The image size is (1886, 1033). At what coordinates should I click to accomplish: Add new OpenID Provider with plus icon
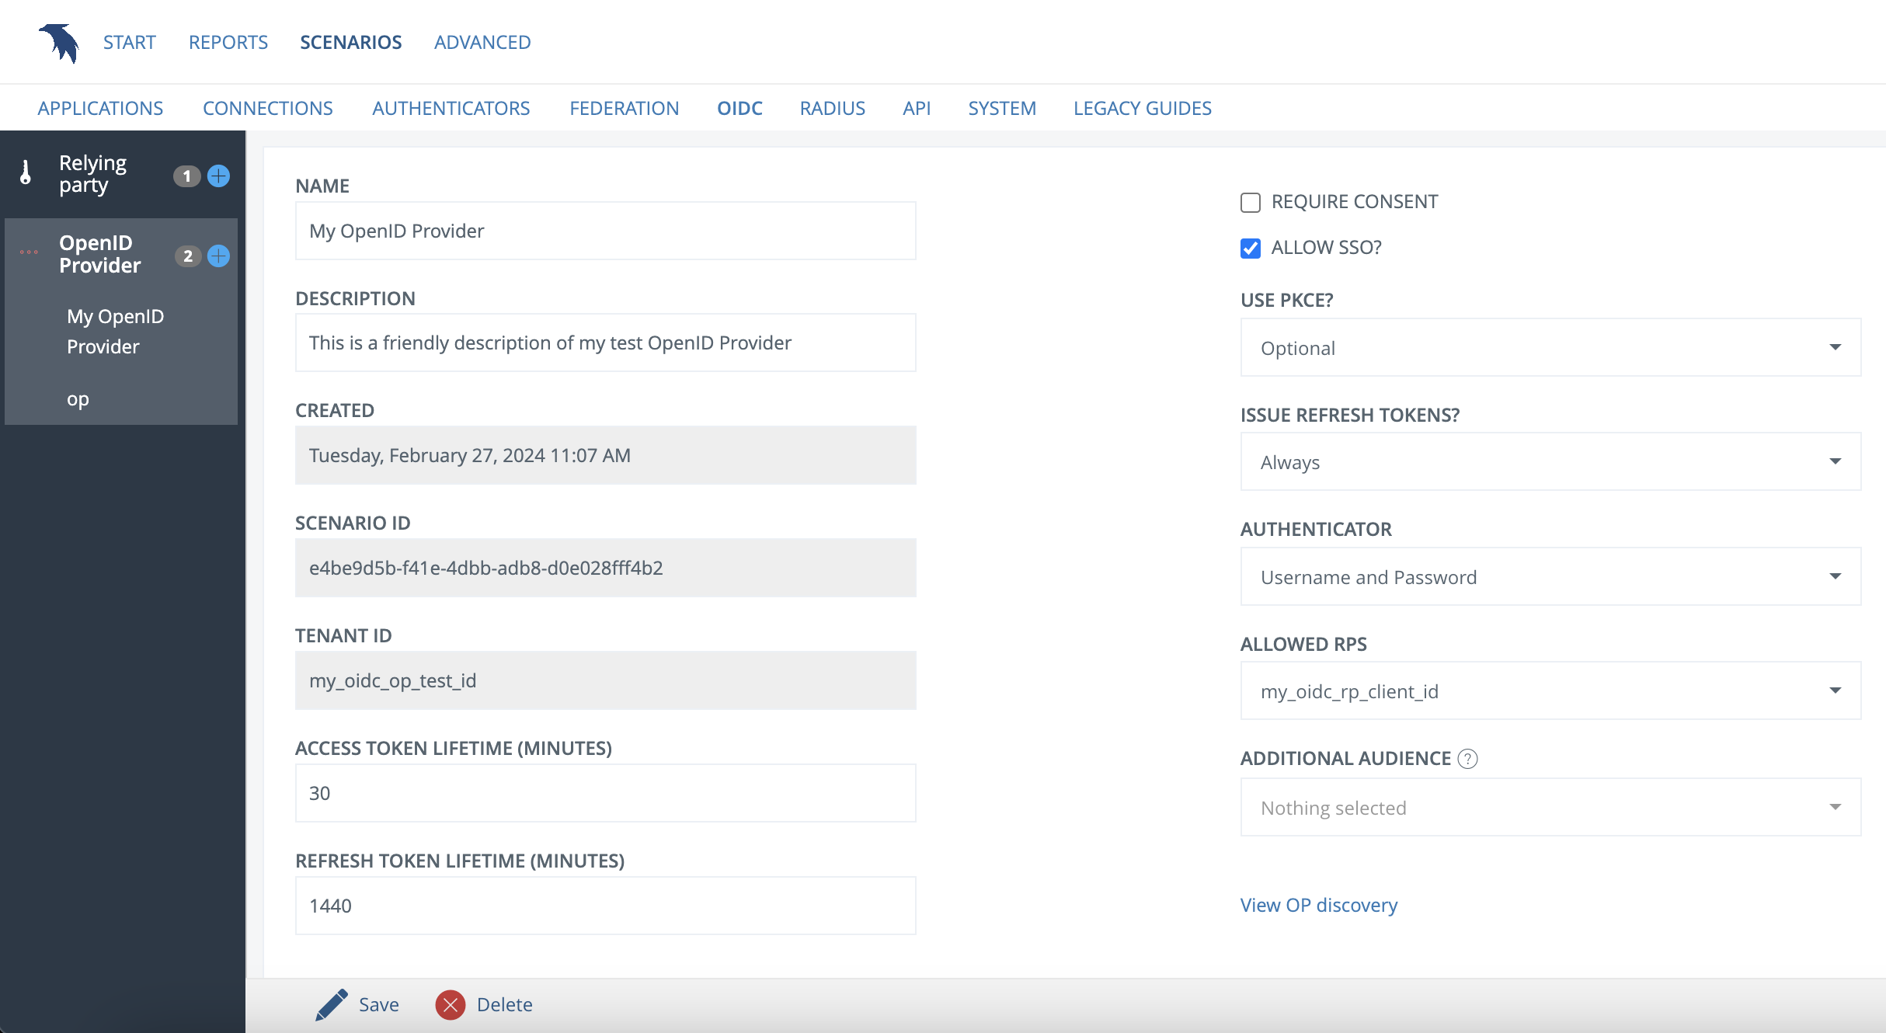click(219, 256)
